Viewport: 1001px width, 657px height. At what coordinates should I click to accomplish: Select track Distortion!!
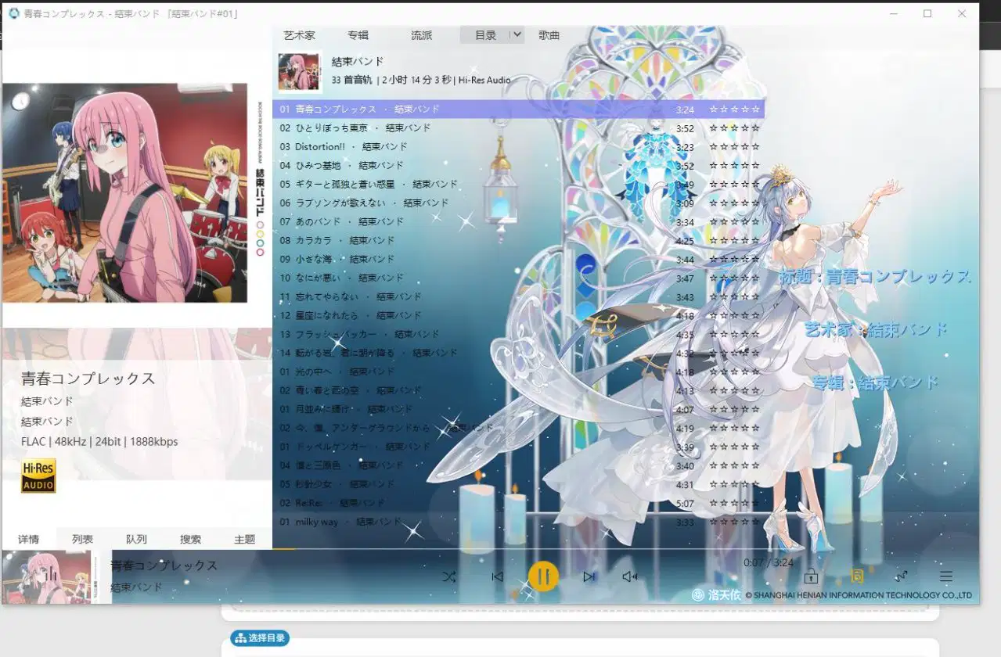point(518,147)
